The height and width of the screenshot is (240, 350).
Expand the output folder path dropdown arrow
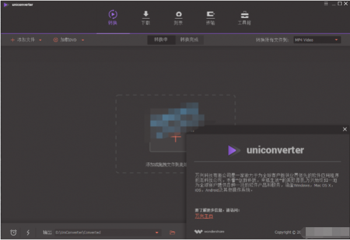[157, 232]
